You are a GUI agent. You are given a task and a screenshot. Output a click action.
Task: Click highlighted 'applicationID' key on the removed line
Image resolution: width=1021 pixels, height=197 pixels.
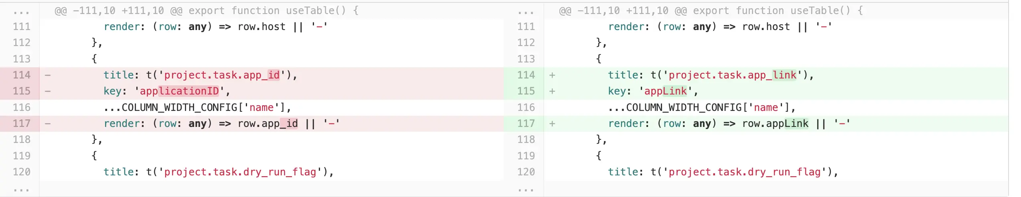pyautogui.click(x=179, y=91)
